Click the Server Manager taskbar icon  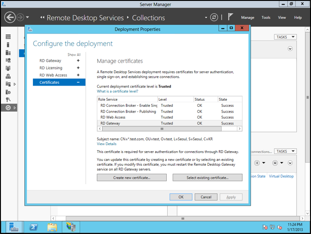click(x=14, y=227)
